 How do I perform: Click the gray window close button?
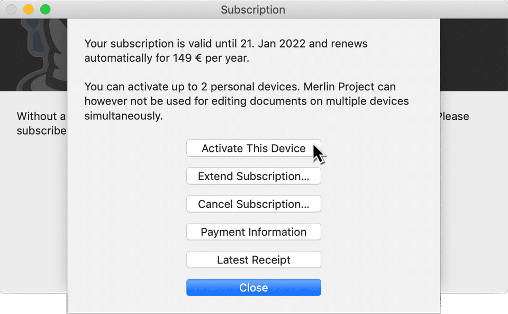[11, 9]
